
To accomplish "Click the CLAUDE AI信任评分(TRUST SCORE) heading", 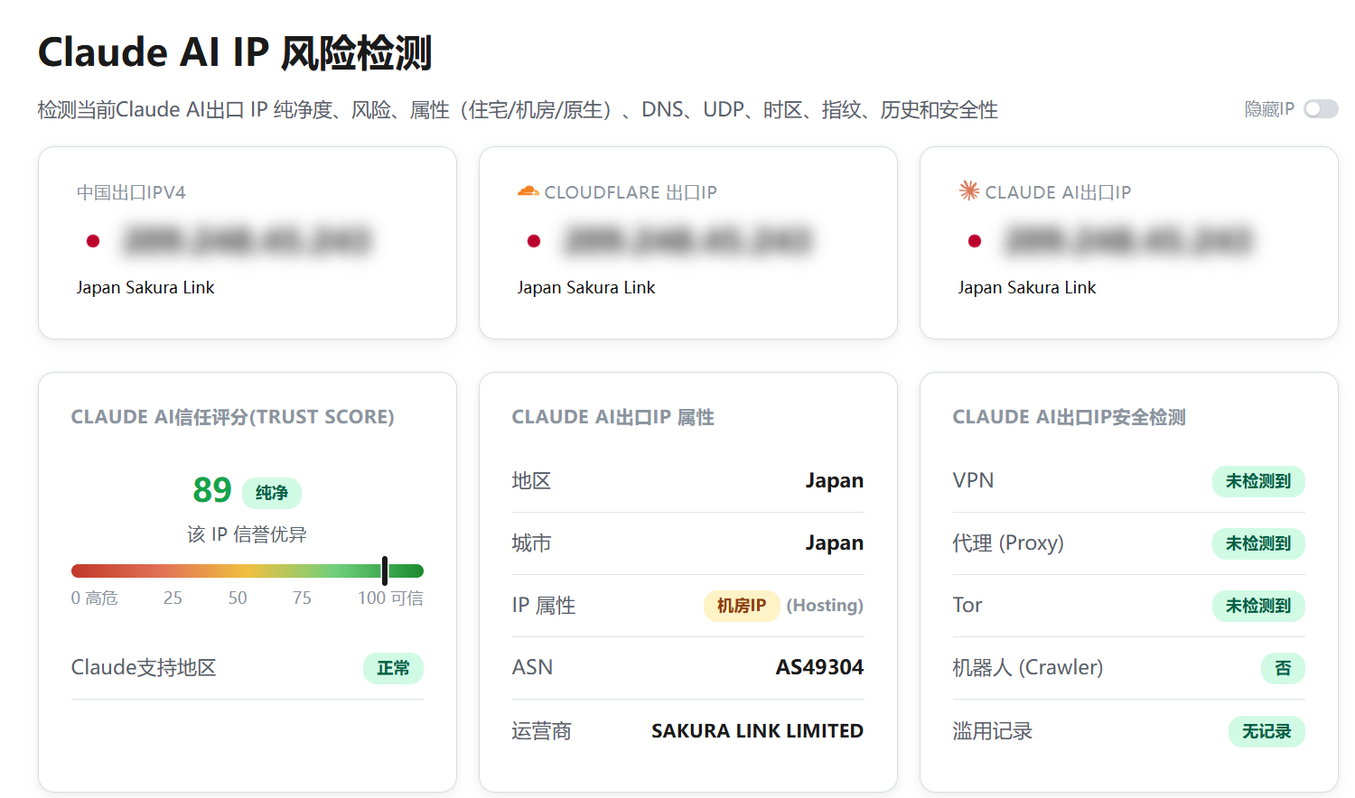I will (x=233, y=417).
